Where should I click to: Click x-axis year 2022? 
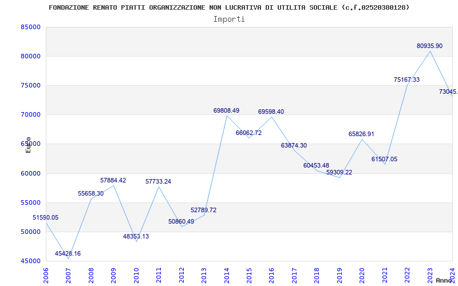(x=408, y=275)
